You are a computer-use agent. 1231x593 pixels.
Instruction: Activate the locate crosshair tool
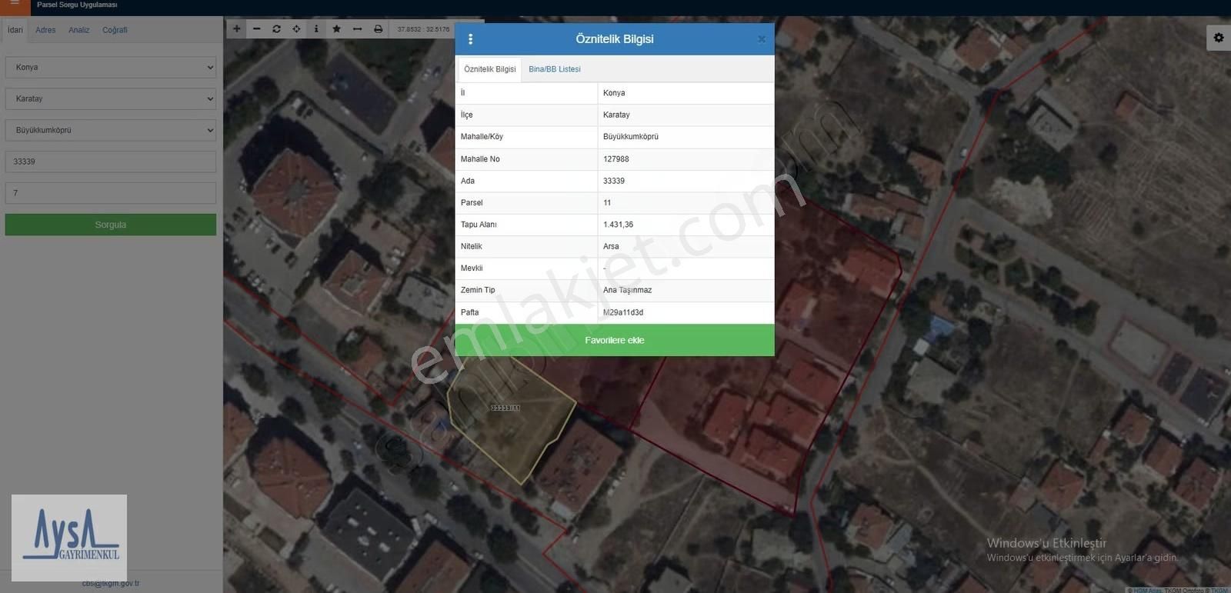(296, 29)
